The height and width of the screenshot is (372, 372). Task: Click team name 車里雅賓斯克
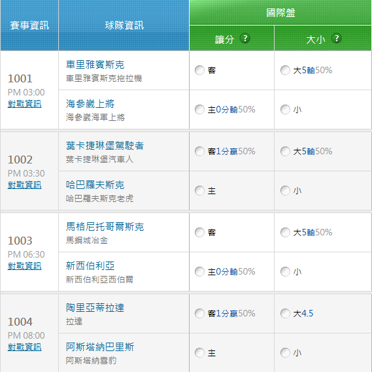[95, 65]
